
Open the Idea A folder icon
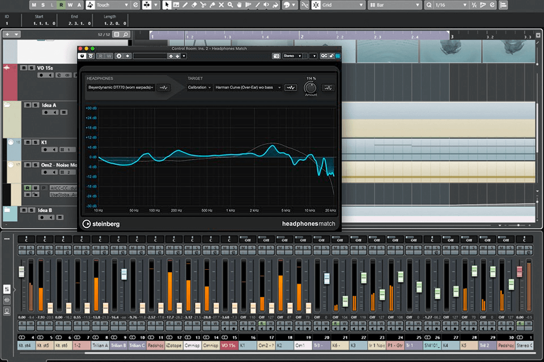tap(7, 105)
